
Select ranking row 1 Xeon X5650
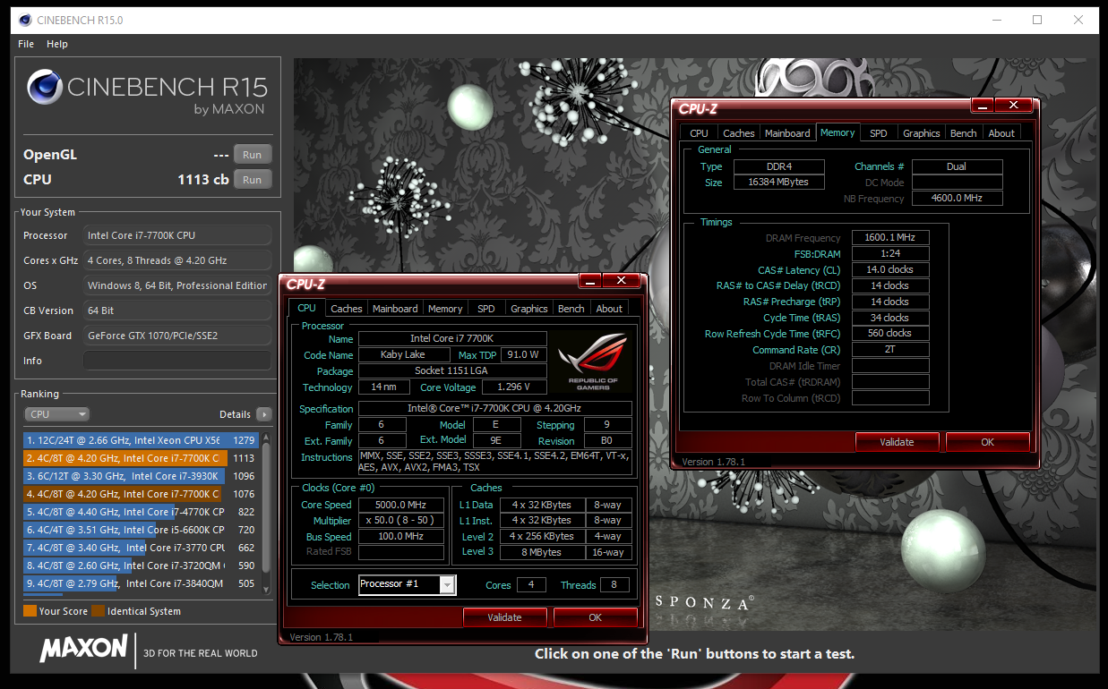(141, 440)
